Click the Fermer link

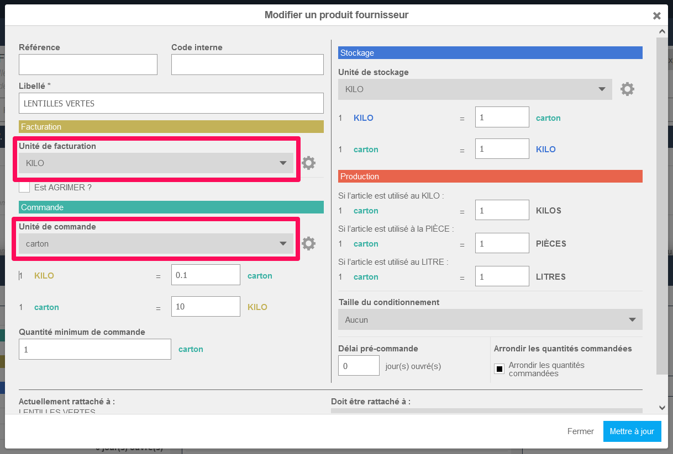coord(580,431)
